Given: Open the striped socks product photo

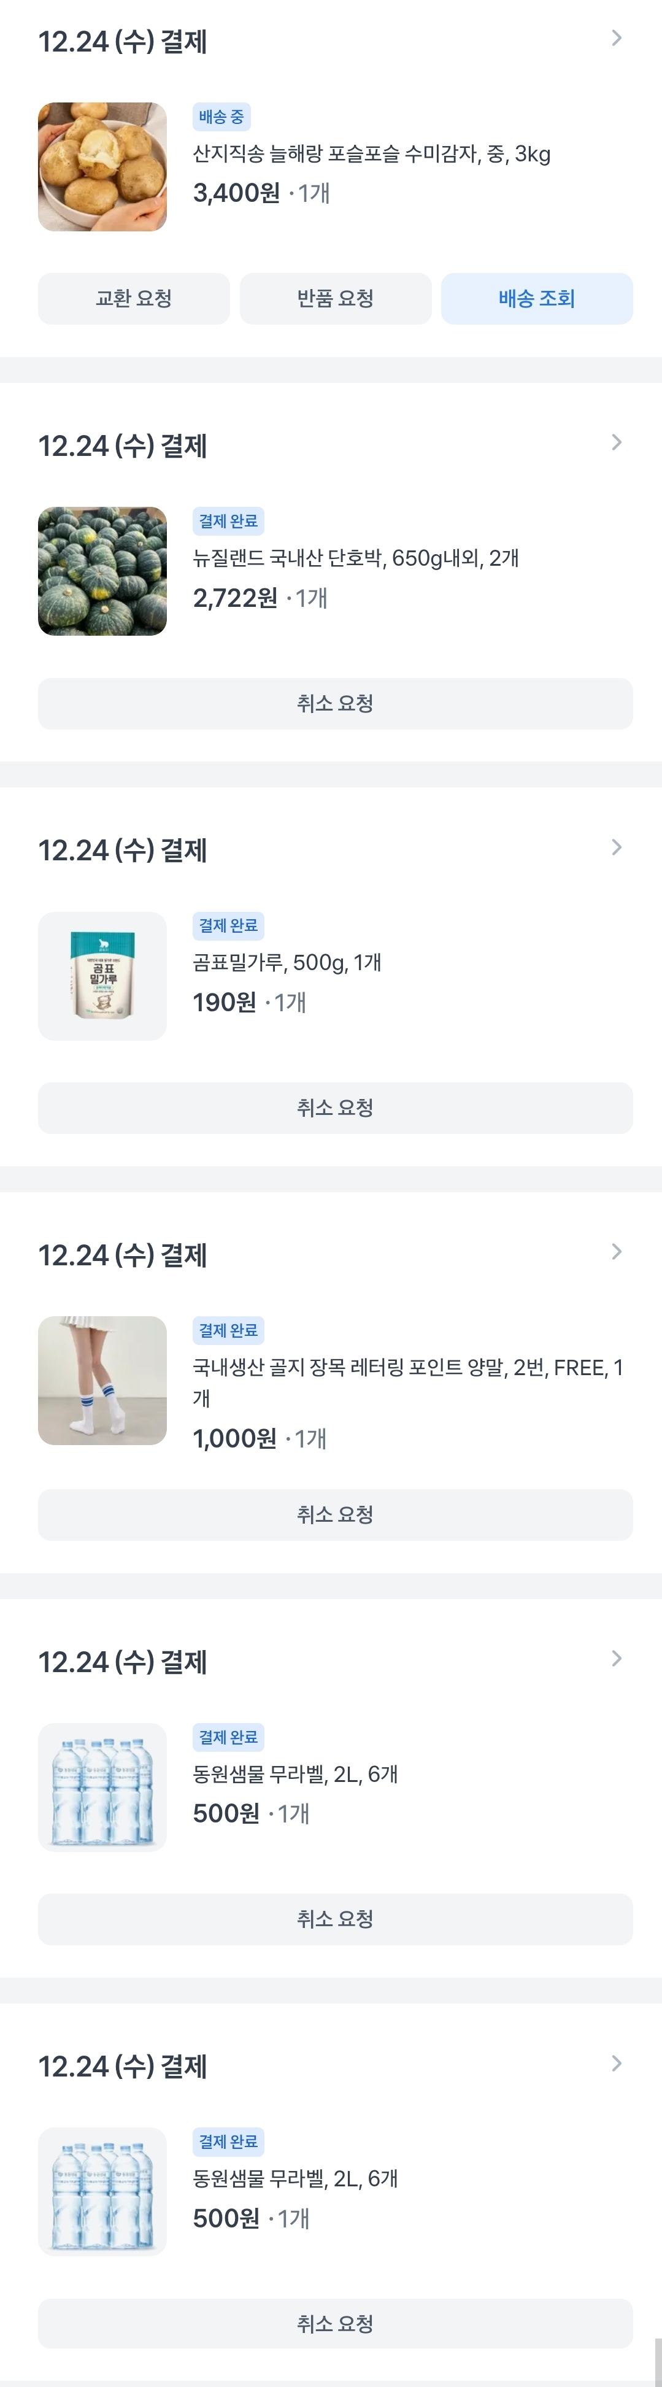Looking at the screenshot, I should point(103,1381).
